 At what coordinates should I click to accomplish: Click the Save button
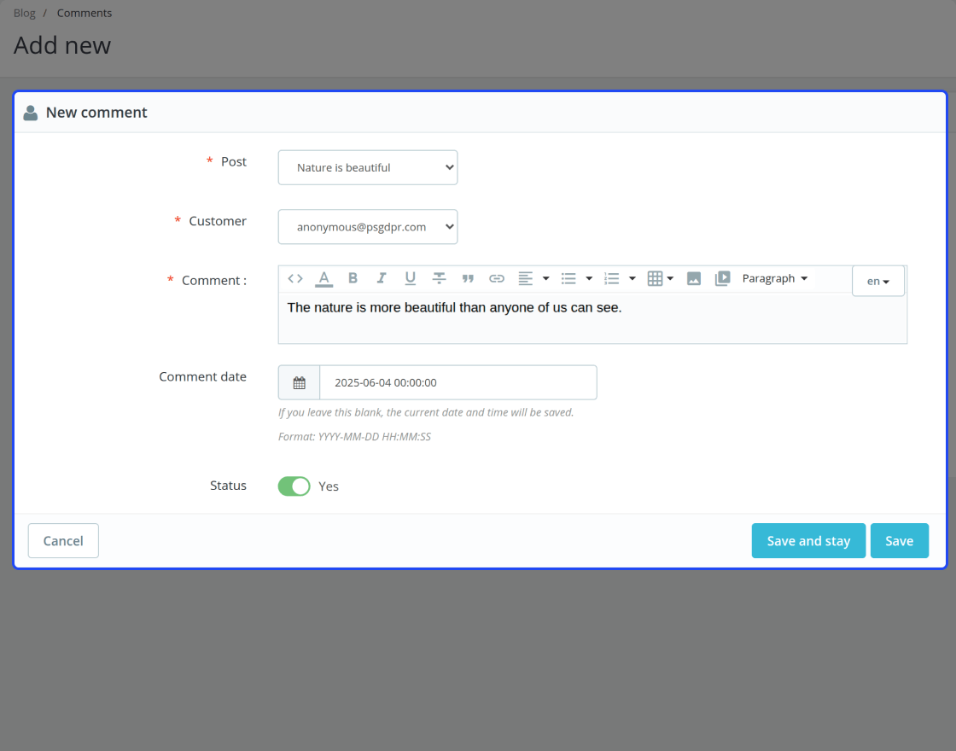click(900, 541)
